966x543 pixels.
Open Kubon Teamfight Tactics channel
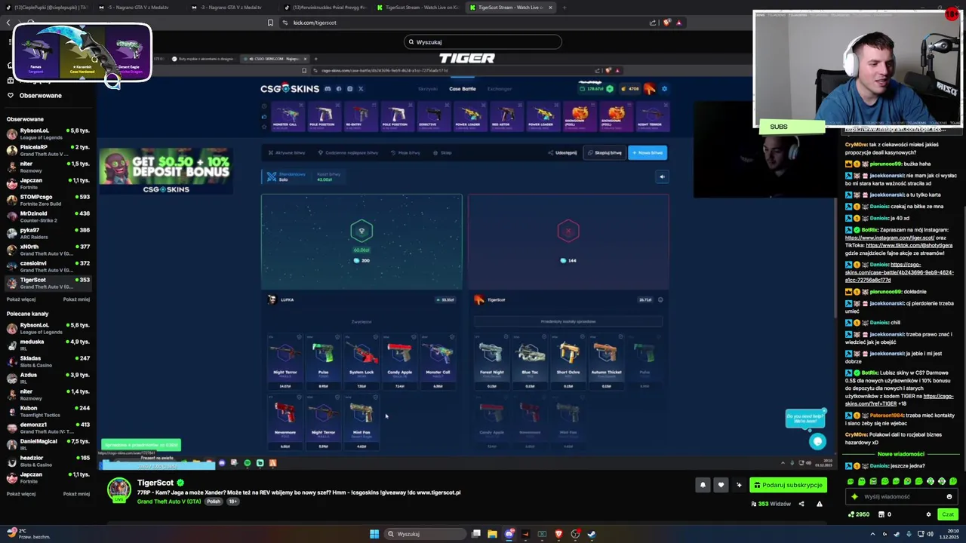coord(48,411)
